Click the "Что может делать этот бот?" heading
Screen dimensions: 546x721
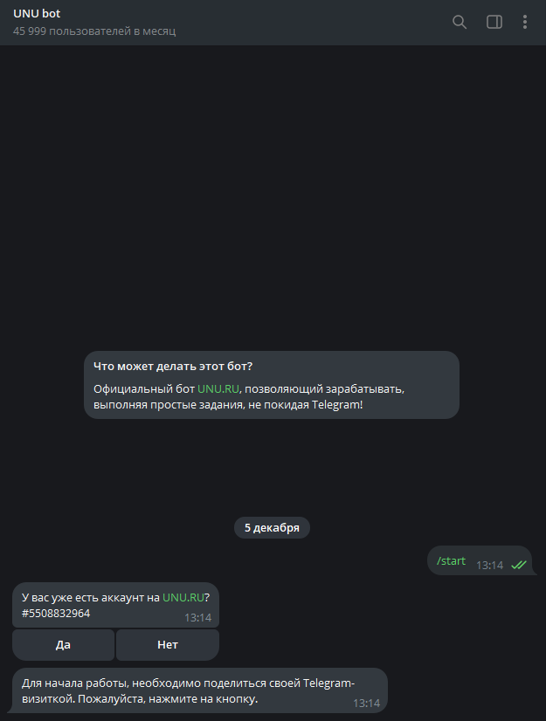tap(172, 366)
